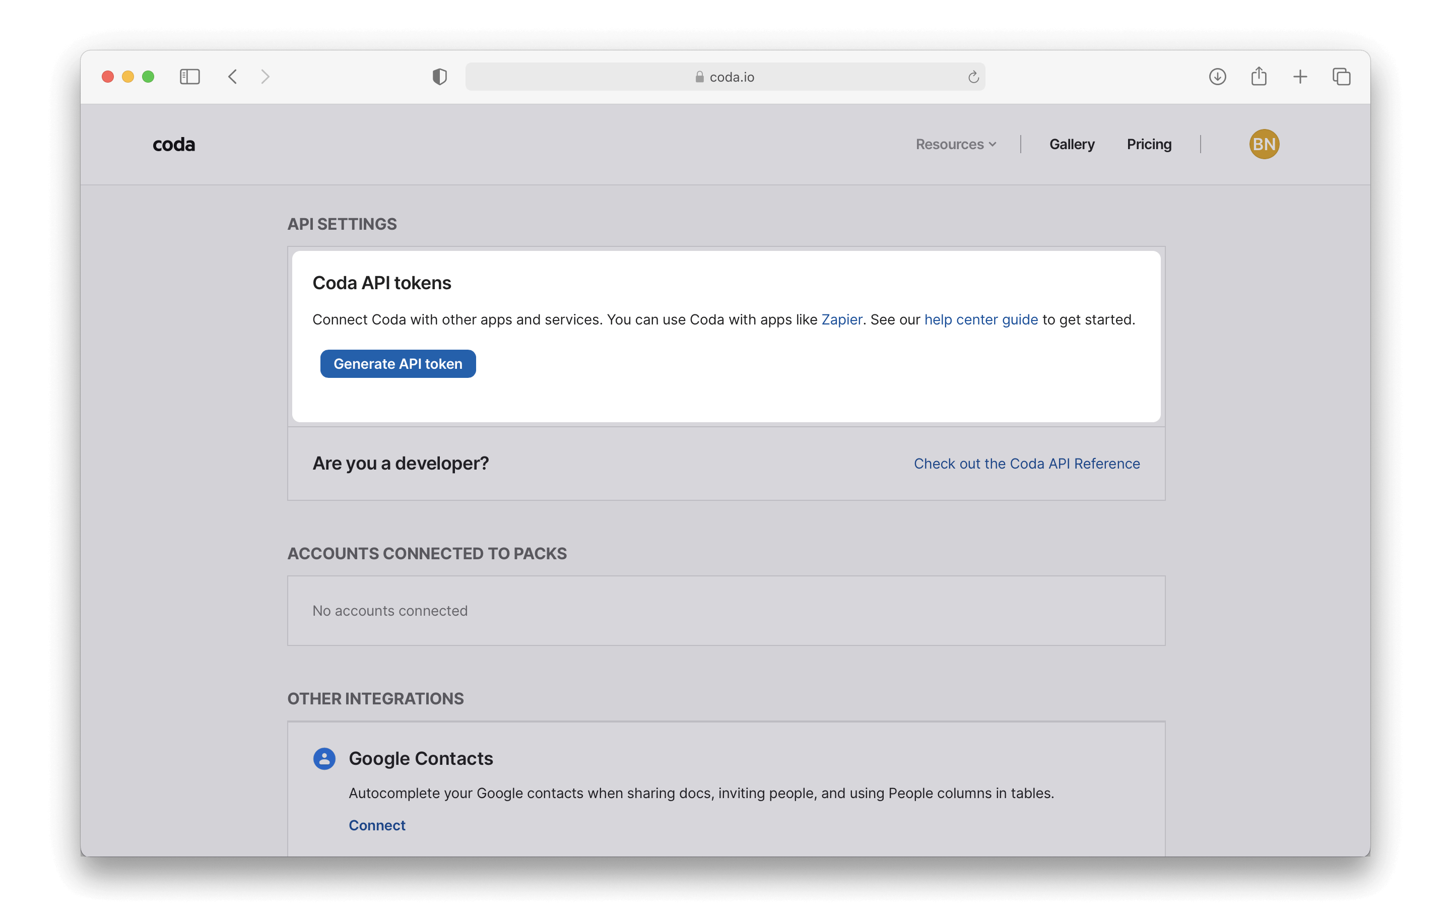Toggle the Safari sidebar icon
1451x917 pixels.
[189, 77]
